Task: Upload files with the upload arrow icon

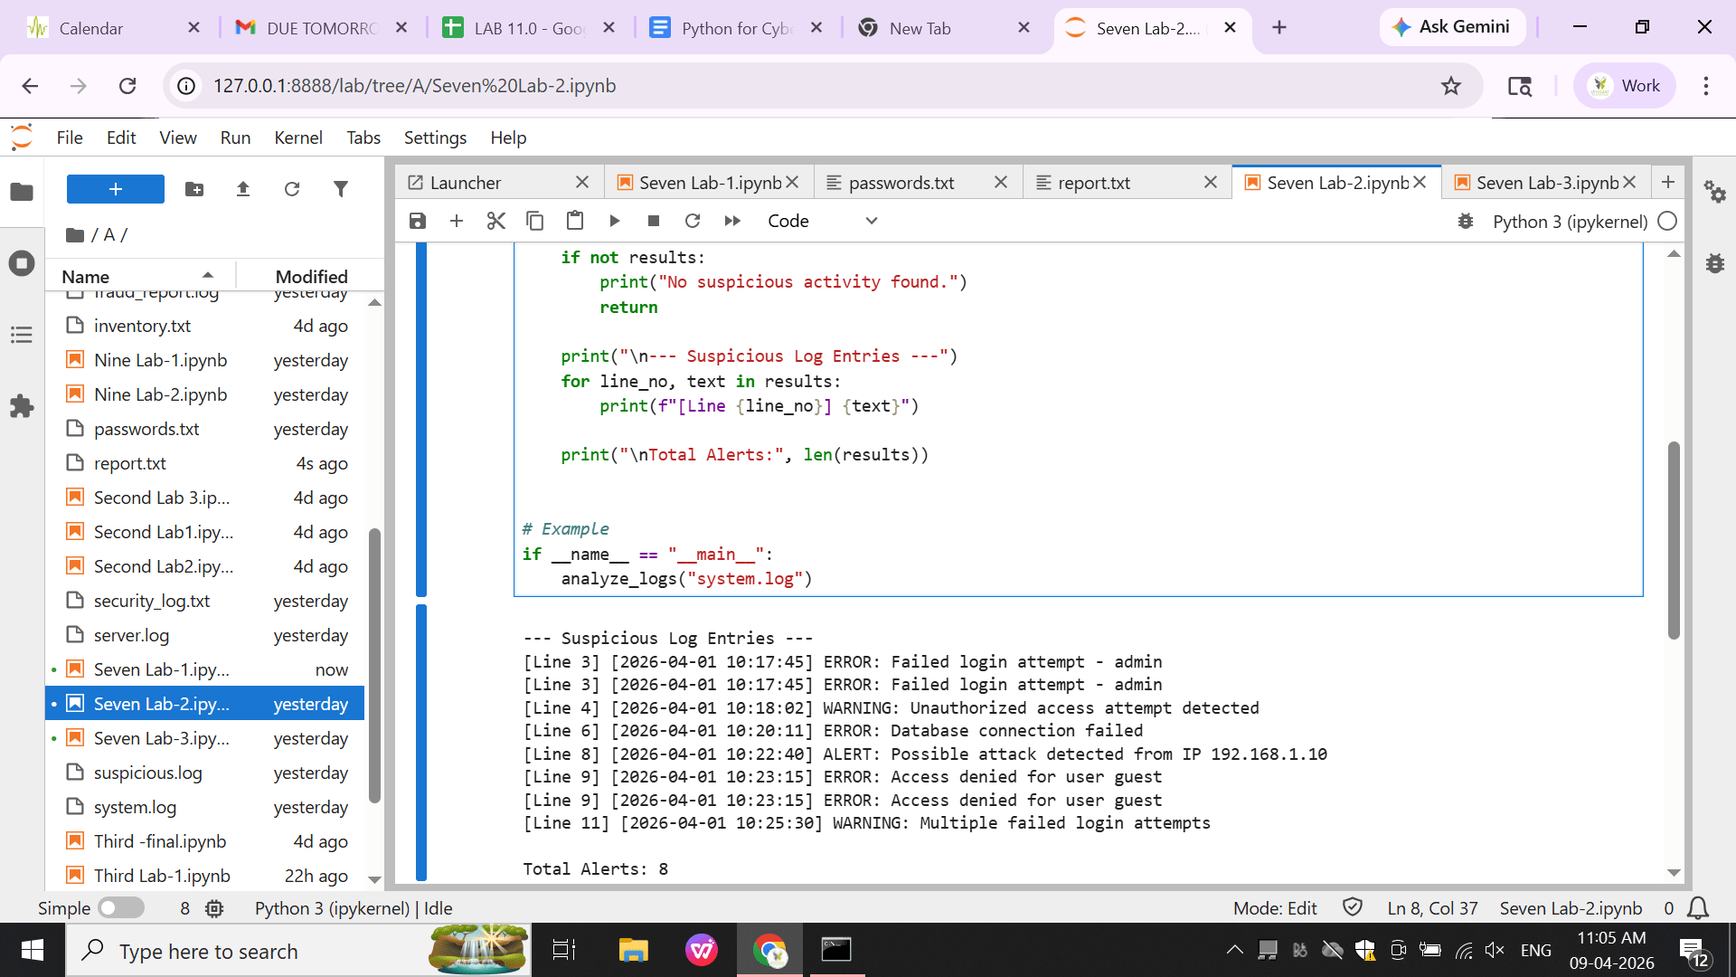Action: pos(242,189)
